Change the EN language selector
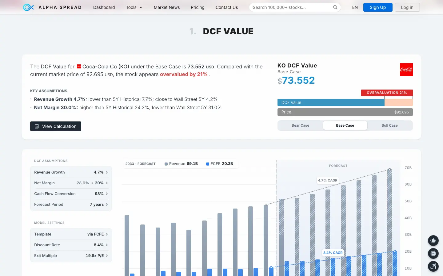This screenshot has height=276, width=443. [355, 7]
